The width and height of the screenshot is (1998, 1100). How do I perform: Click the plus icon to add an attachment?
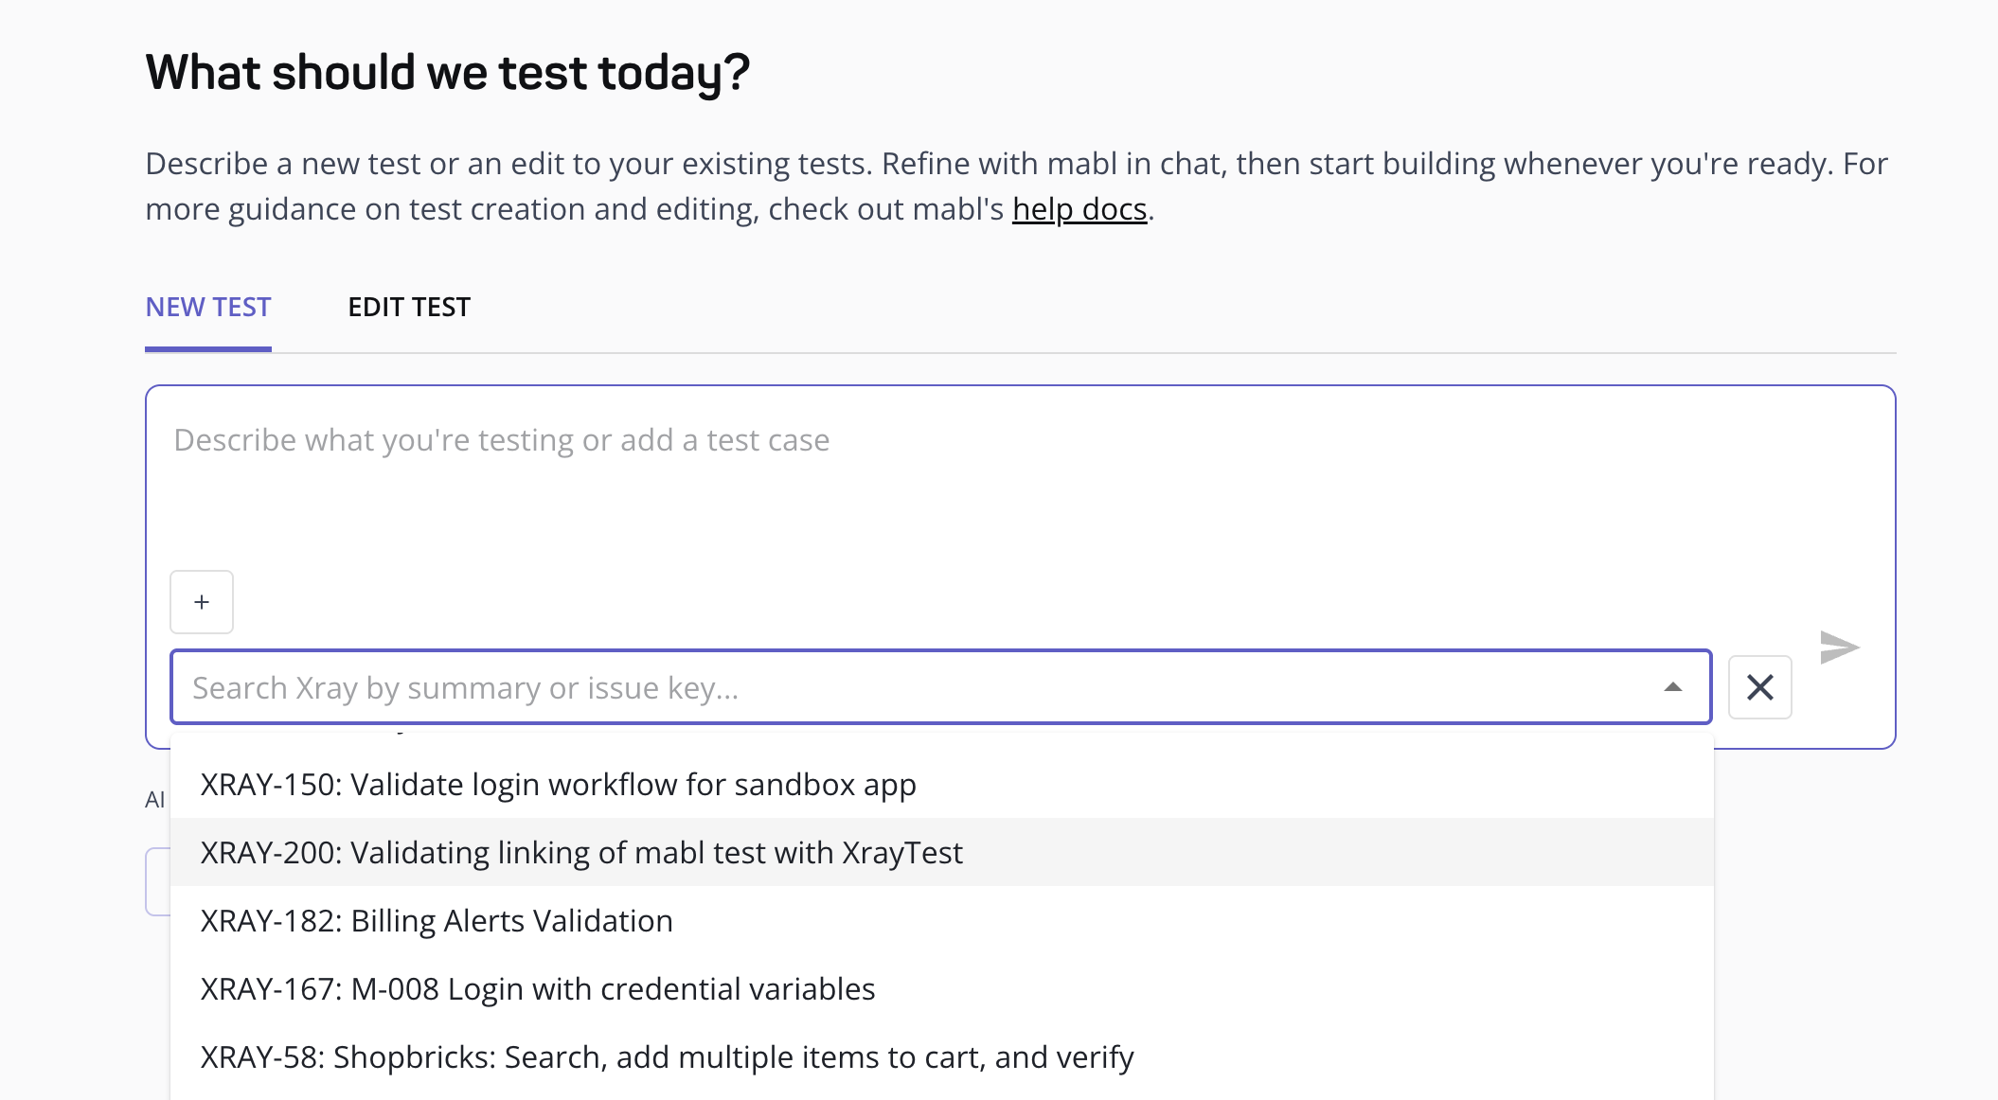[x=202, y=602]
